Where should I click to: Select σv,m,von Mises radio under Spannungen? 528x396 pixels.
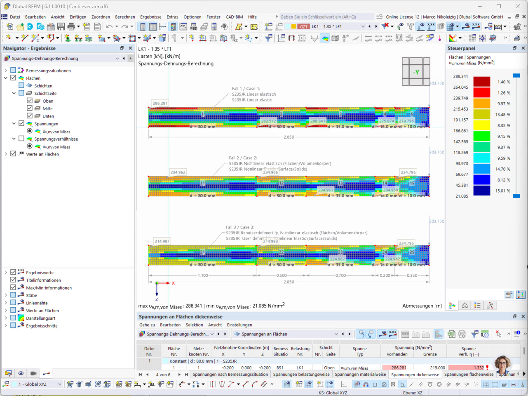[30, 131]
